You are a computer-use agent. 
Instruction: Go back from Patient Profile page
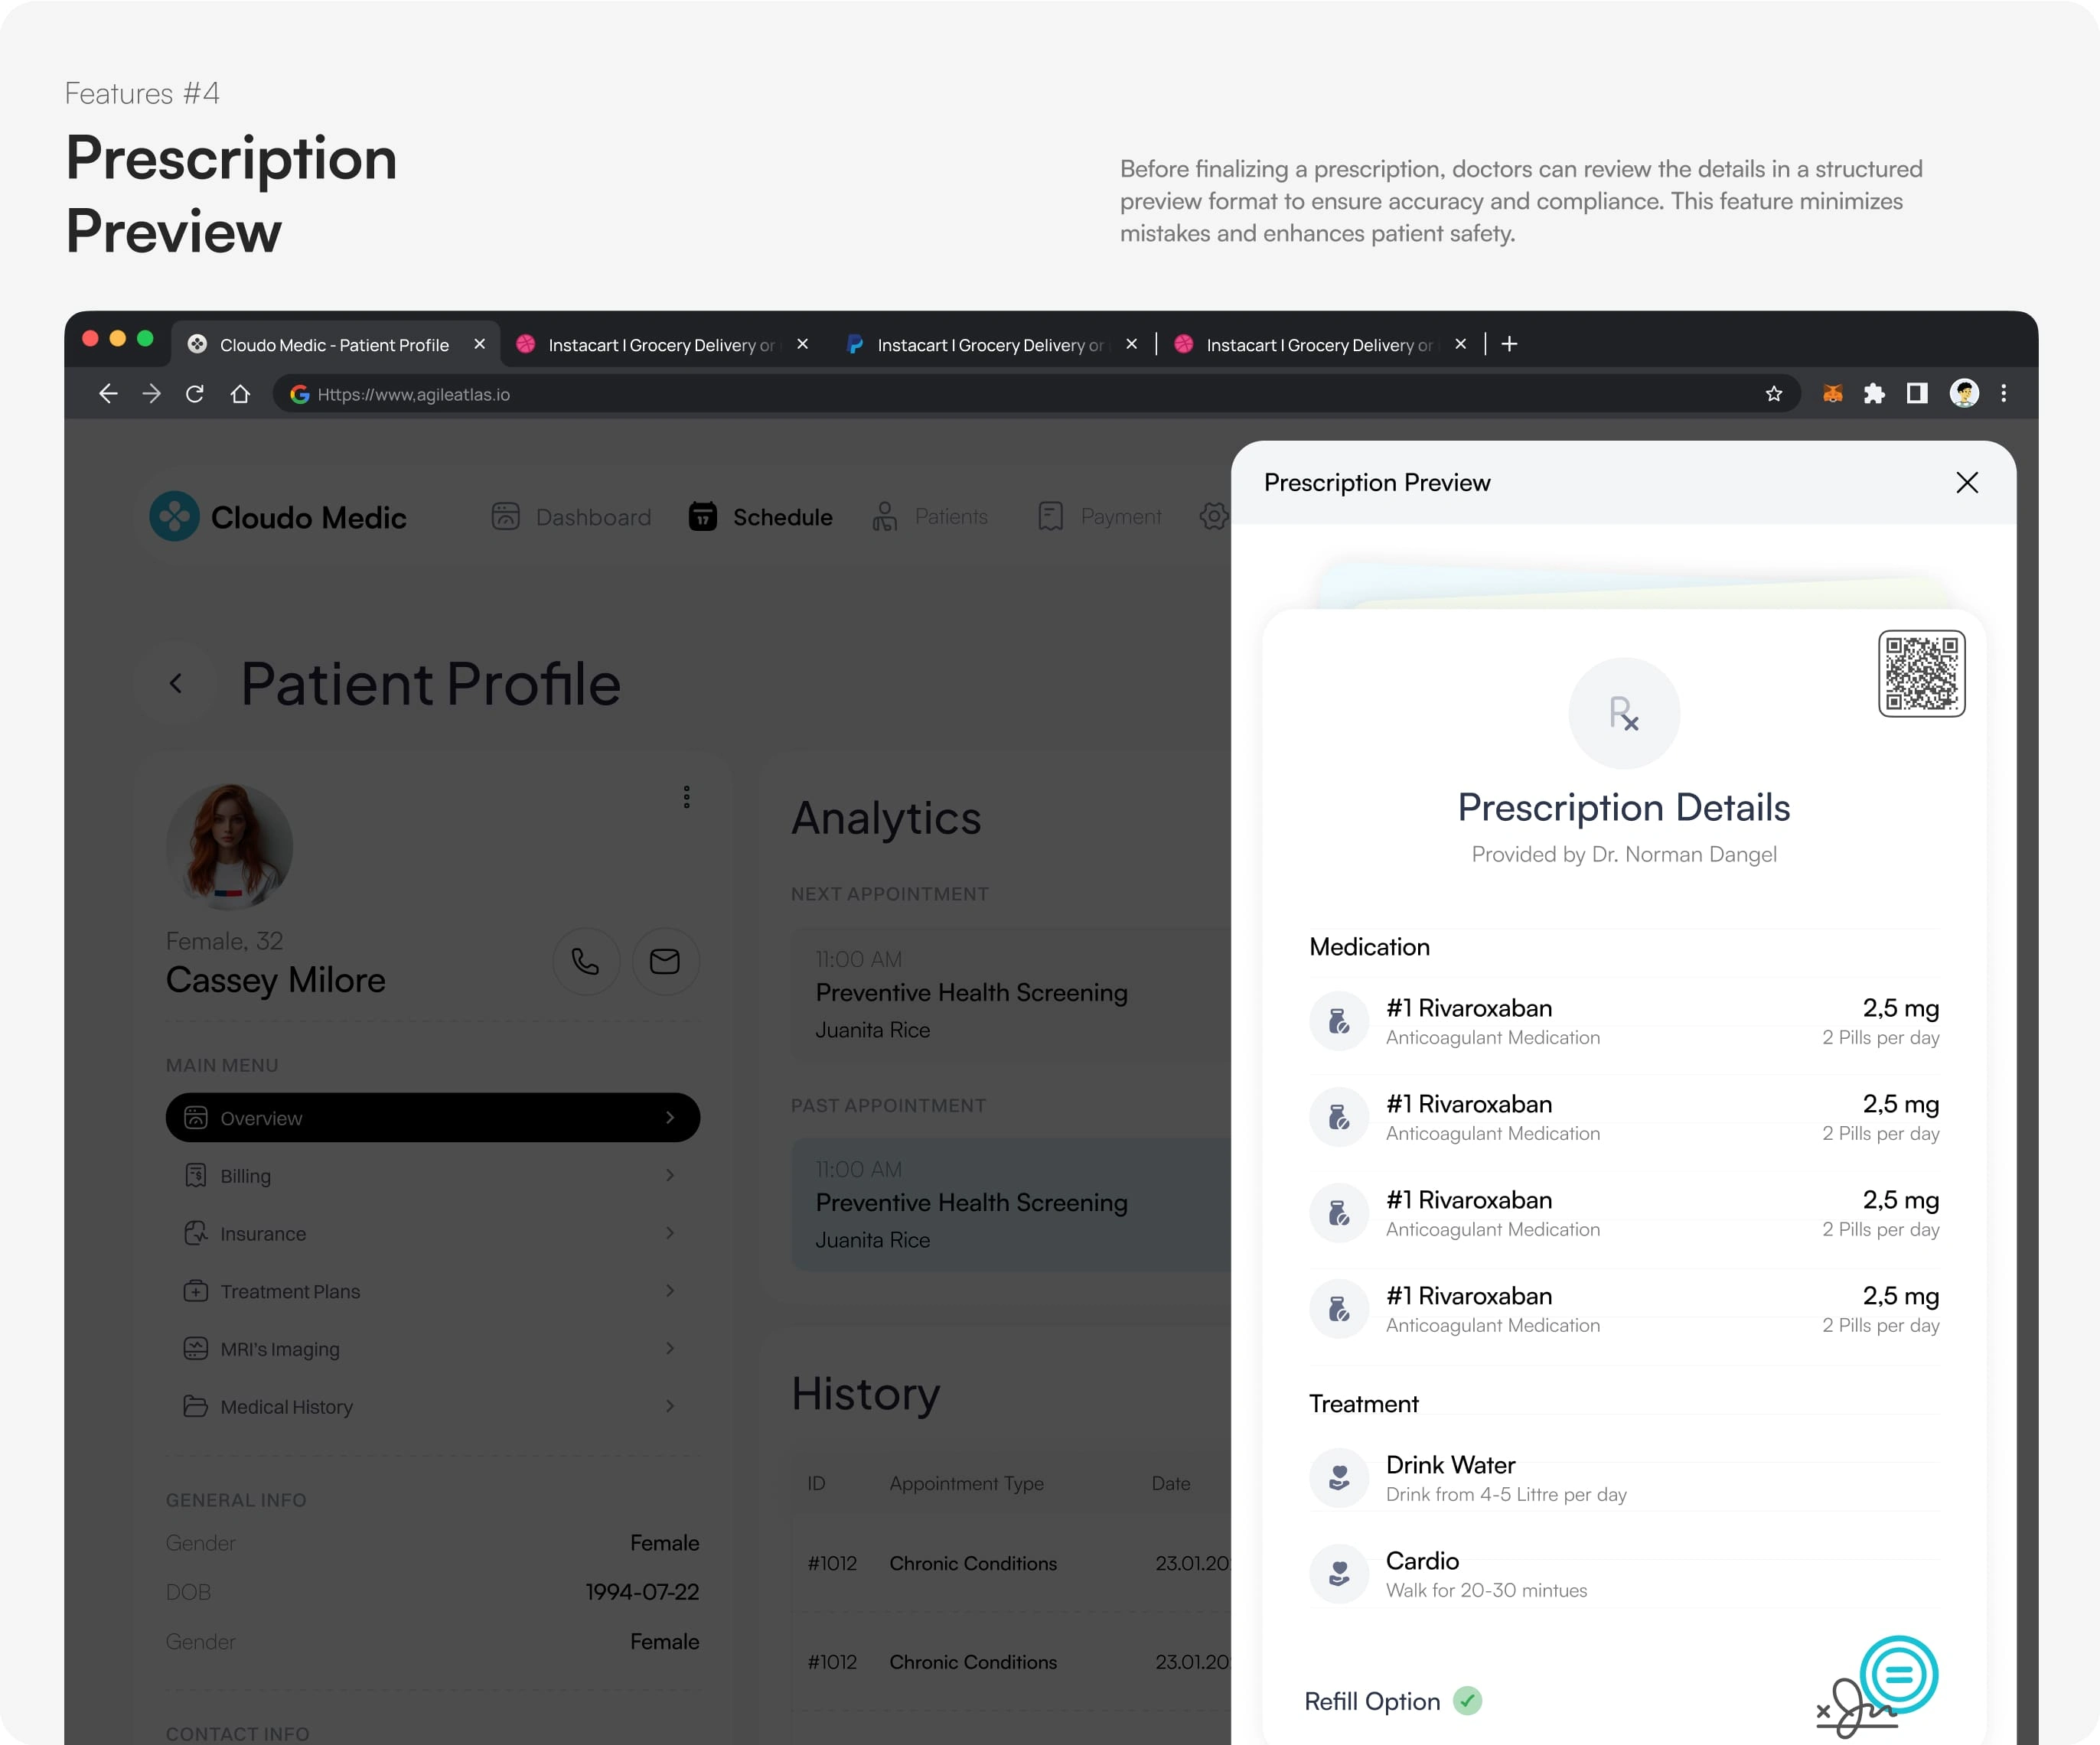(x=176, y=684)
